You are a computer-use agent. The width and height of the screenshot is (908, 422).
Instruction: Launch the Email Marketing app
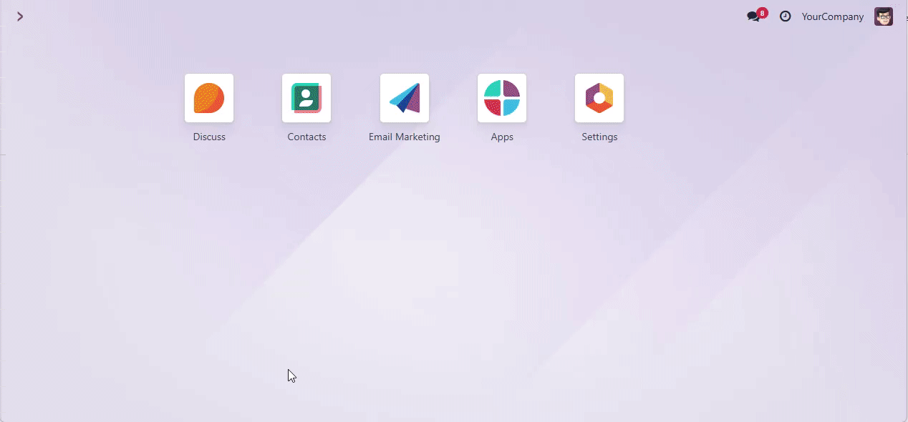coord(405,98)
